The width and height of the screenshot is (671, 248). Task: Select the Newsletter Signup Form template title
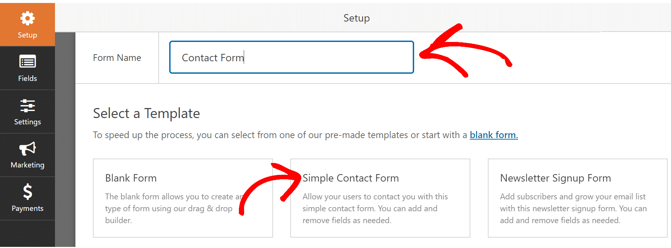click(x=555, y=178)
